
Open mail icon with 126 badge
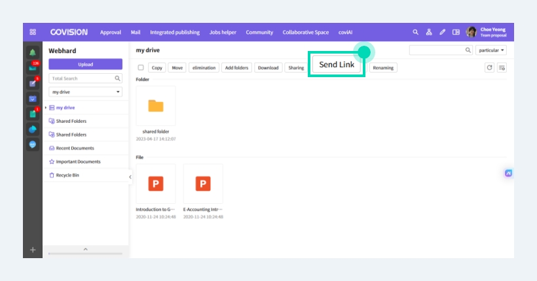click(x=33, y=67)
